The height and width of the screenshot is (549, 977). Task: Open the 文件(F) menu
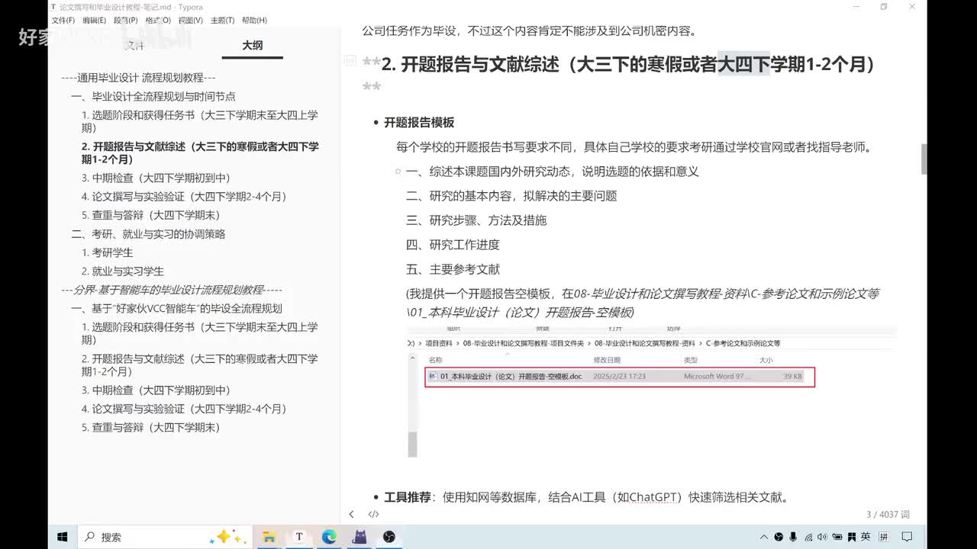pos(63,21)
